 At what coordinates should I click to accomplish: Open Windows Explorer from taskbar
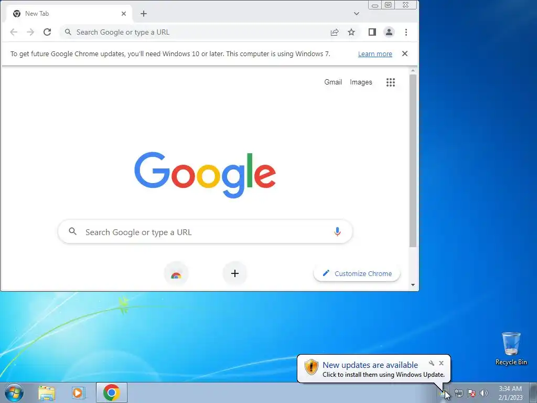(47, 393)
